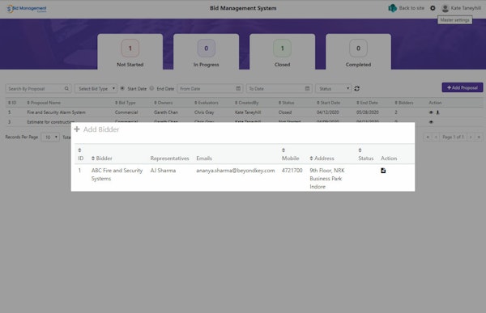Open the Master settings gear icon
Viewport: 486px width, 313px height.
(433, 8)
